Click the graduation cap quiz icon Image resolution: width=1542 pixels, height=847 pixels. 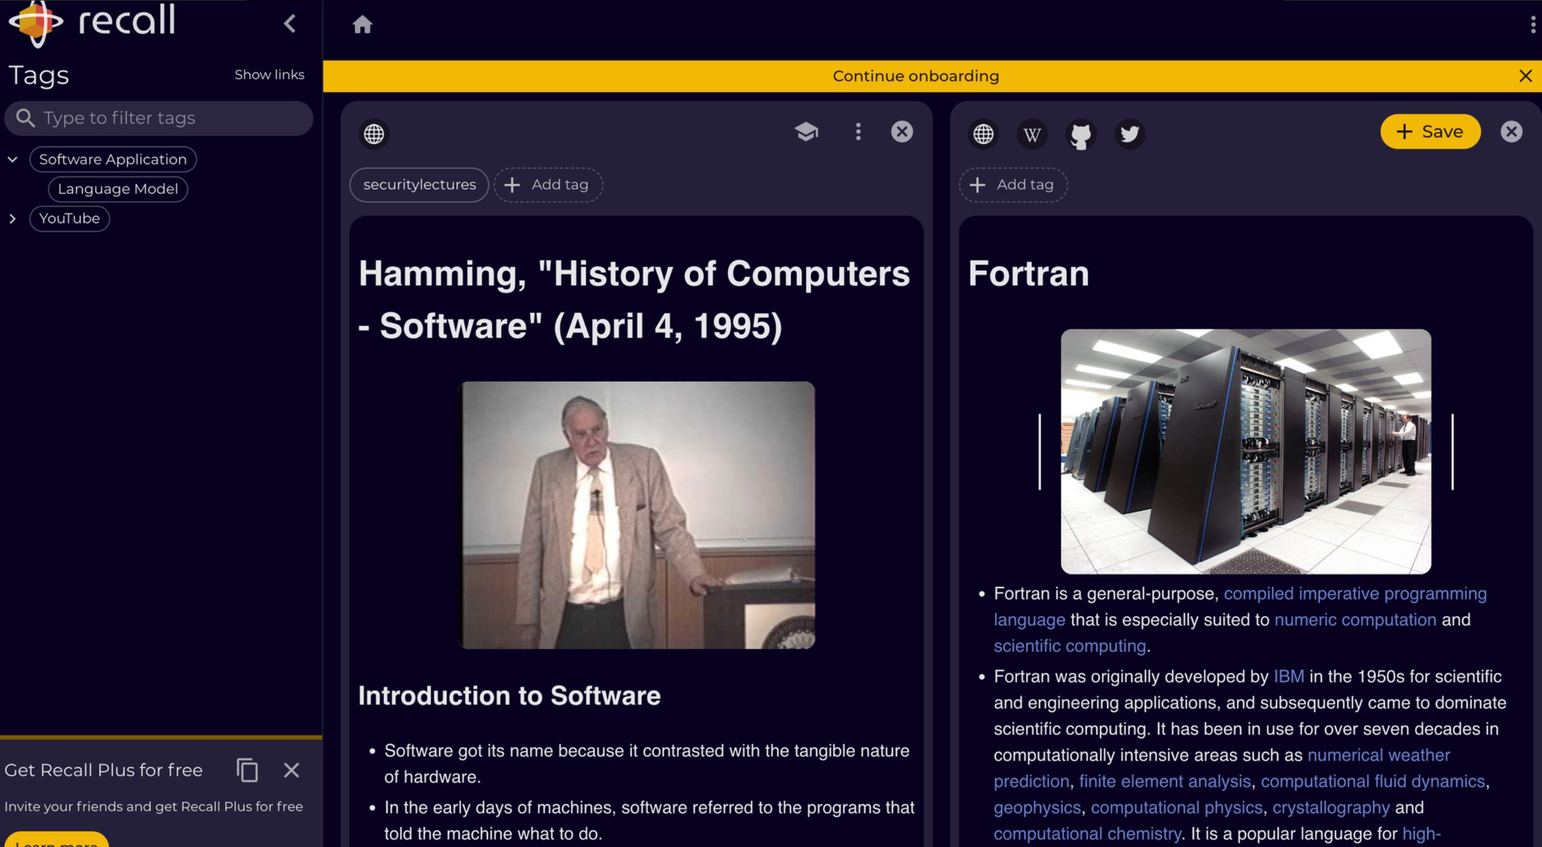(x=806, y=131)
